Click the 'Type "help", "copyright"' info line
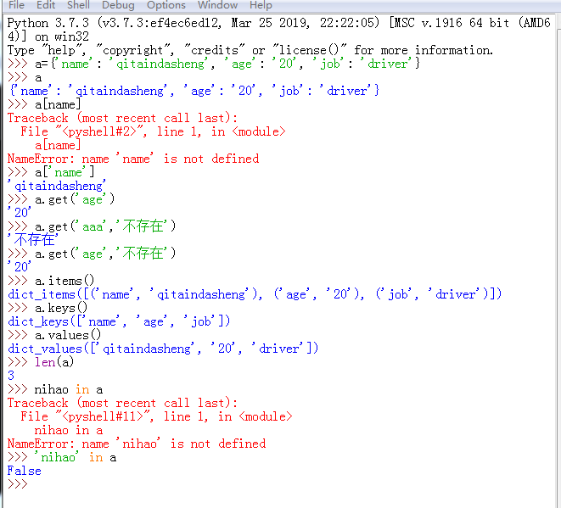The image size is (561, 508). (250, 50)
